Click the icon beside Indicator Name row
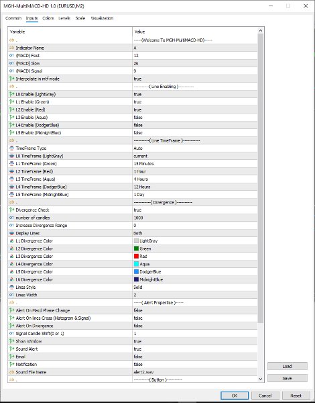Image resolution: width=315 pixels, height=403 pixels. [x=11, y=48]
